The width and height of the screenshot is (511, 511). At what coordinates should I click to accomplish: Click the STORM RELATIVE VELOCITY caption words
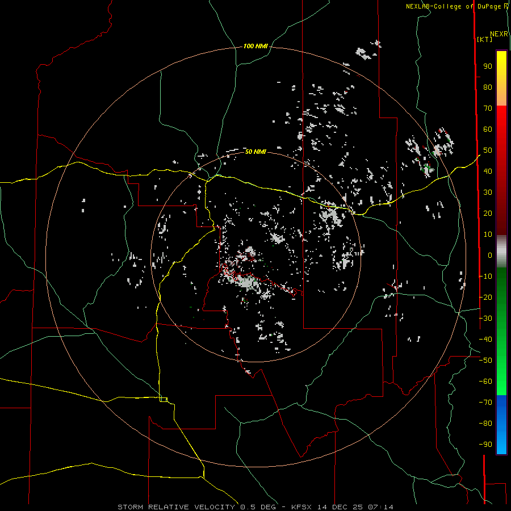[x=177, y=507]
